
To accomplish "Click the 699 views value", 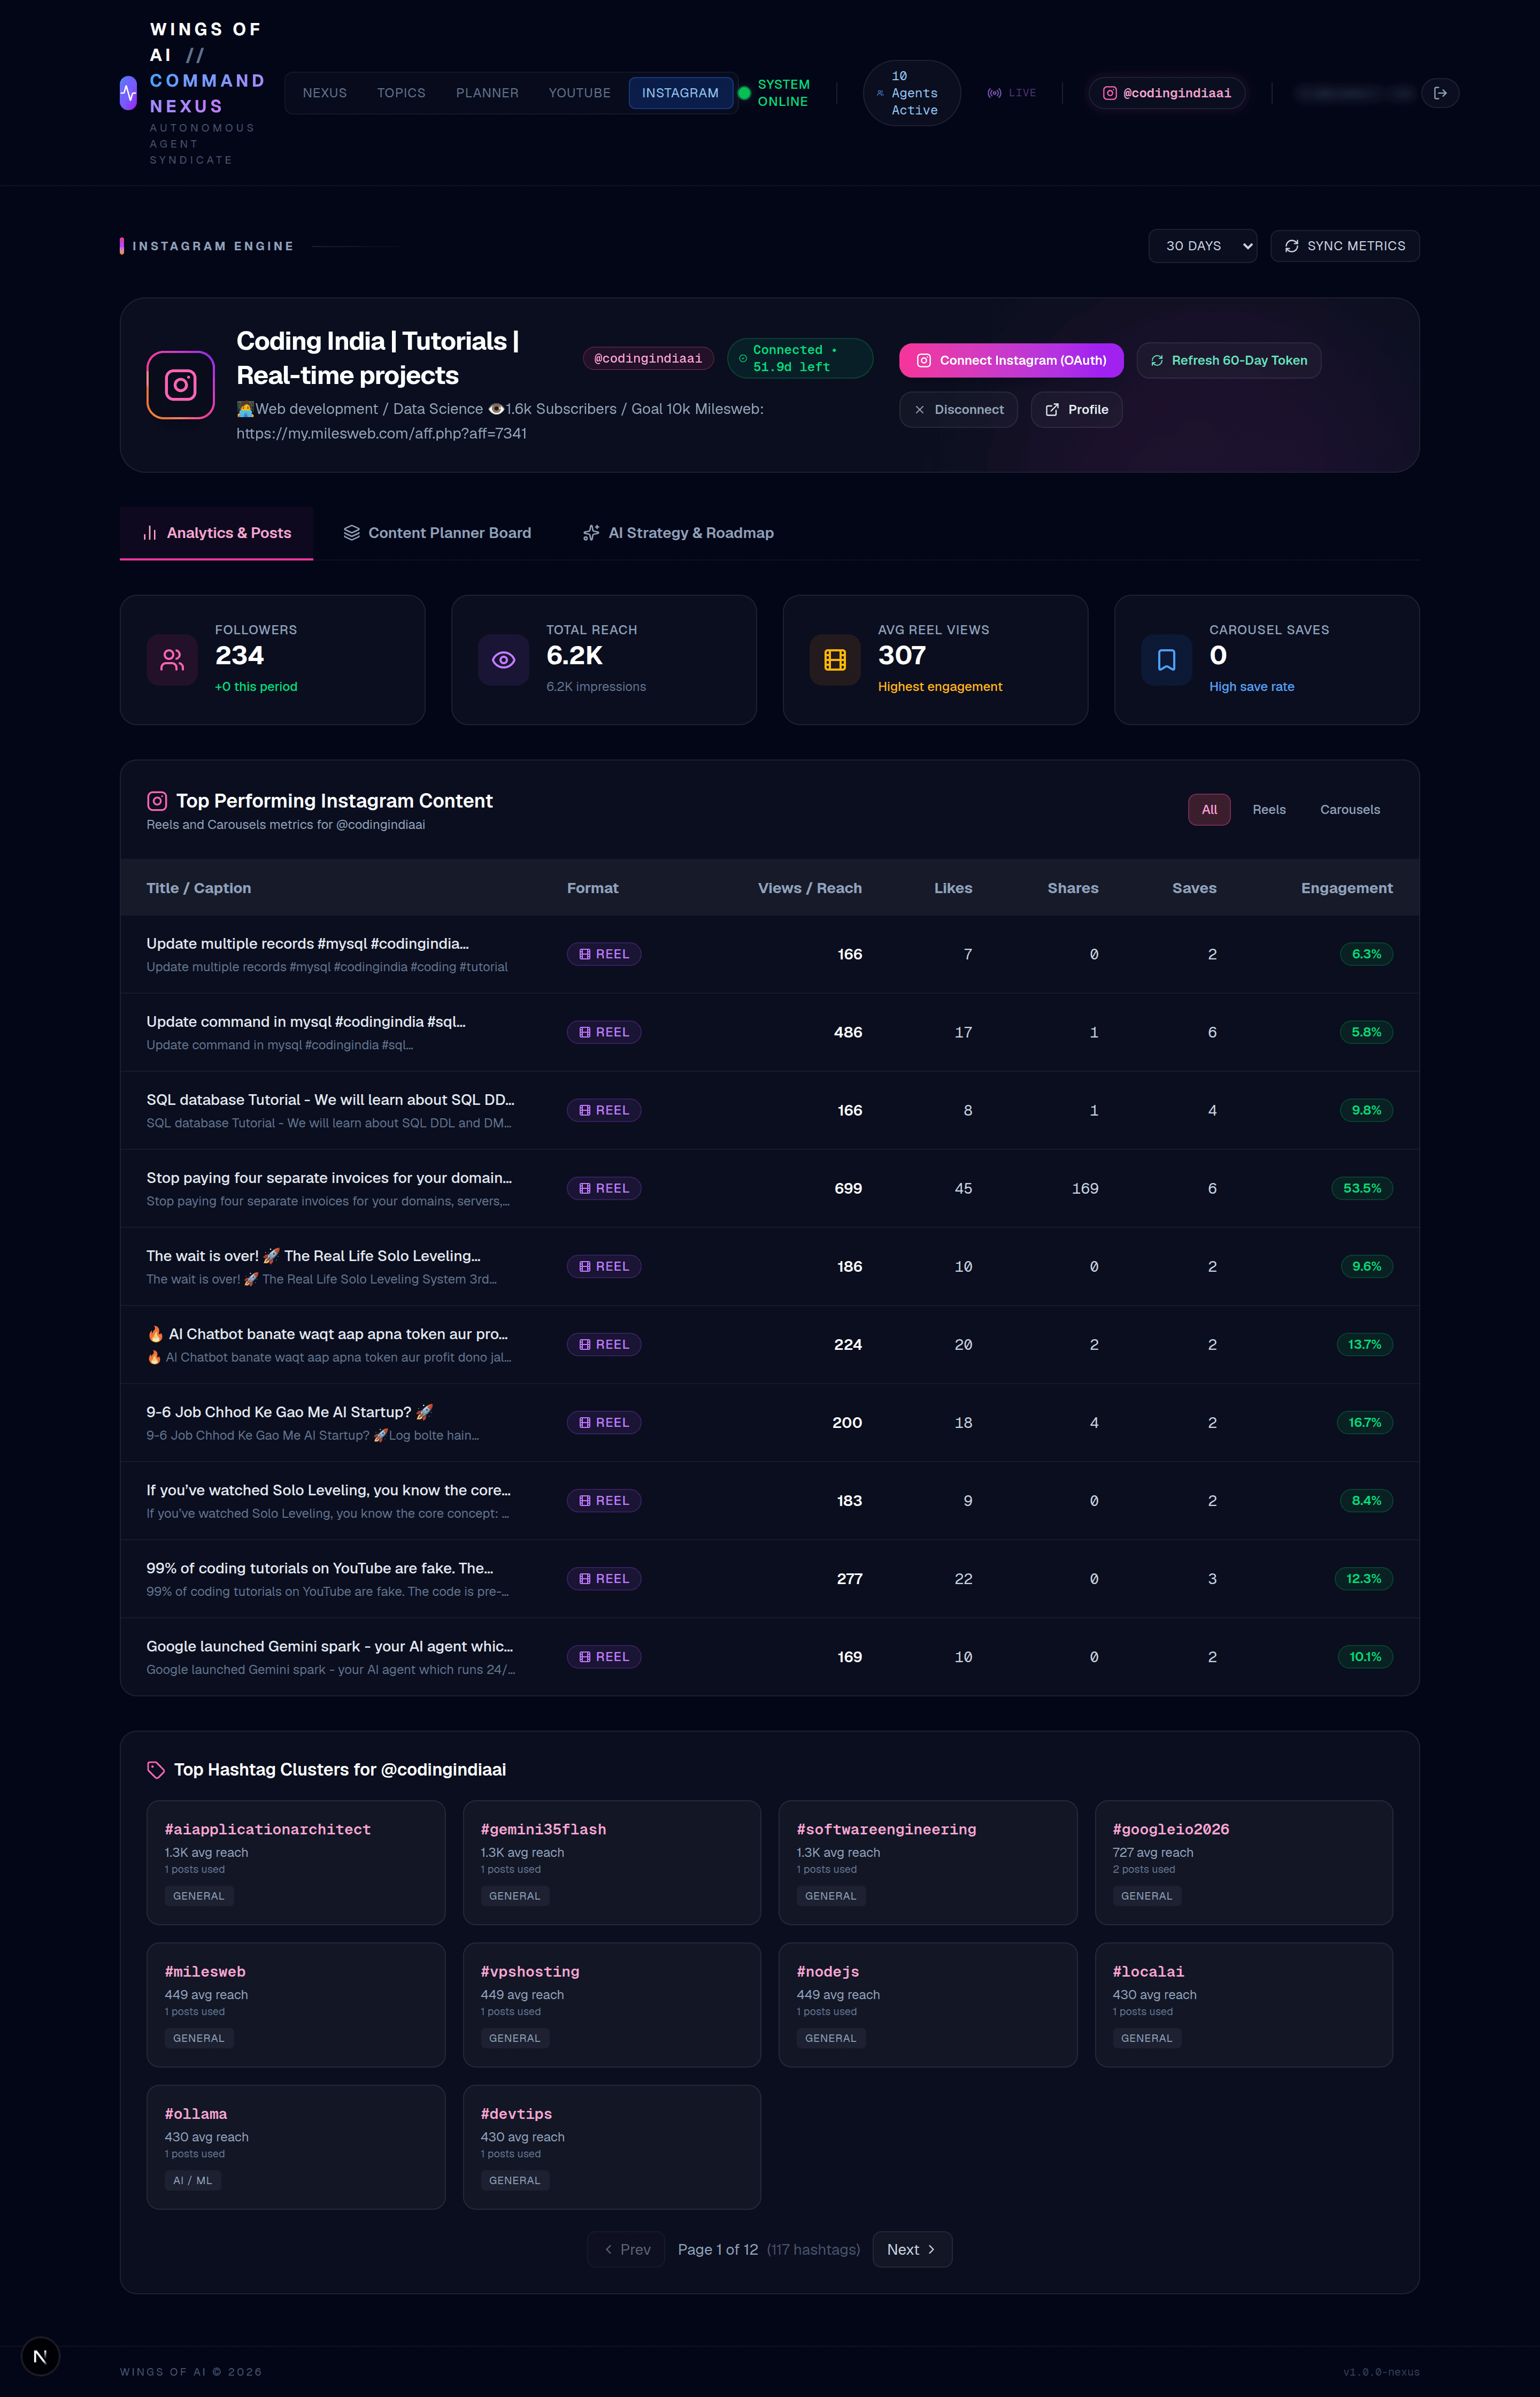I will (848, 1188).
